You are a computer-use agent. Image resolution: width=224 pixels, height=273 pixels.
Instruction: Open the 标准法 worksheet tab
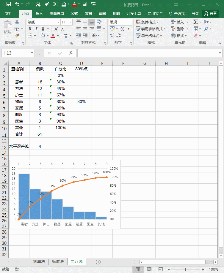tap(58, 261)
